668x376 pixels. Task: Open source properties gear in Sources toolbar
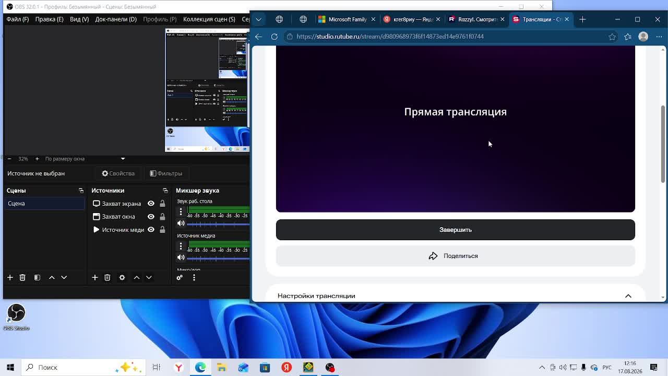(x=122, y=277)
